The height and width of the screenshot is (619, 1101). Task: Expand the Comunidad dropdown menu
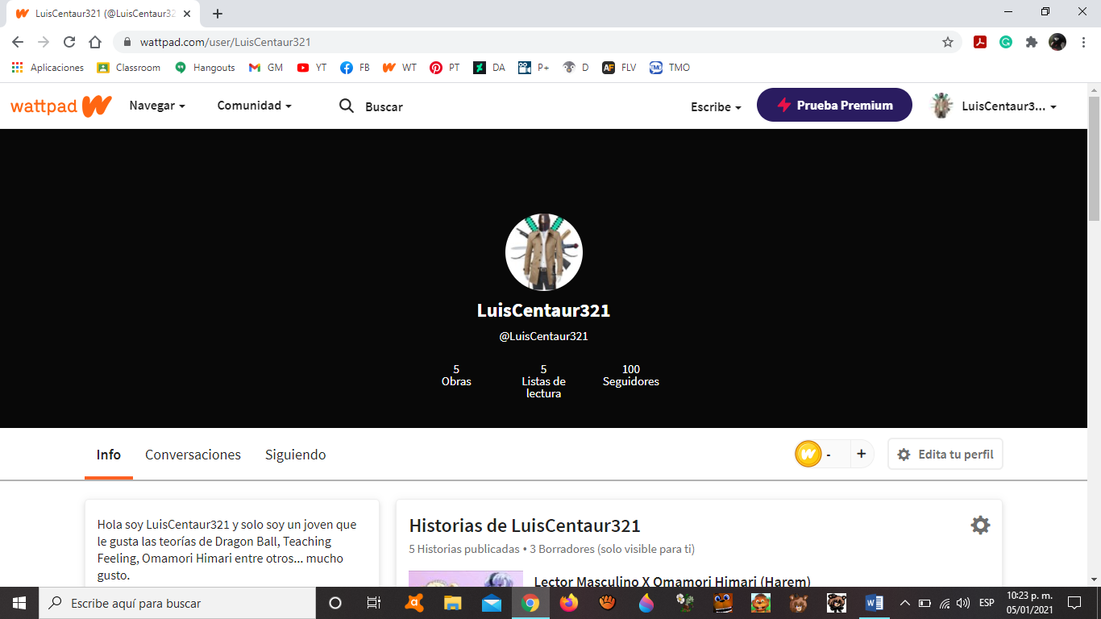point(255,106)
